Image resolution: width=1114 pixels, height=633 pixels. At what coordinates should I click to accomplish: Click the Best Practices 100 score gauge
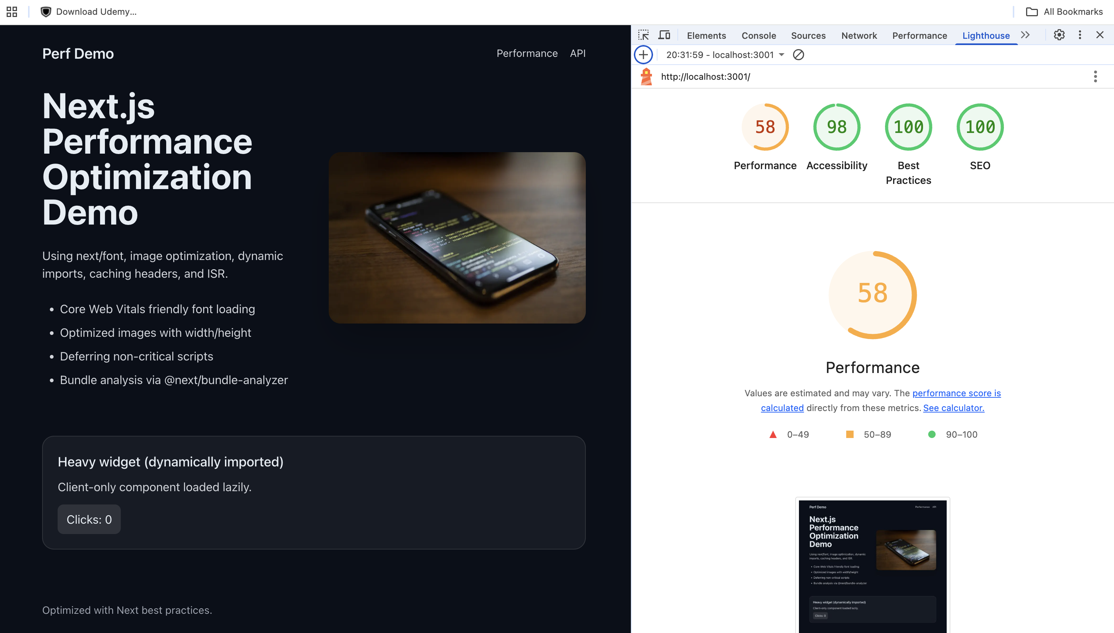point(908,127)
